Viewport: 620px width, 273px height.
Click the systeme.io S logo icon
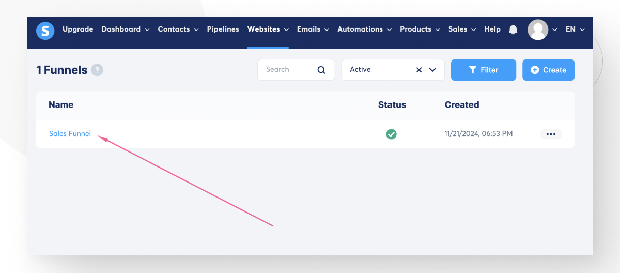click(x=45, y=31)
